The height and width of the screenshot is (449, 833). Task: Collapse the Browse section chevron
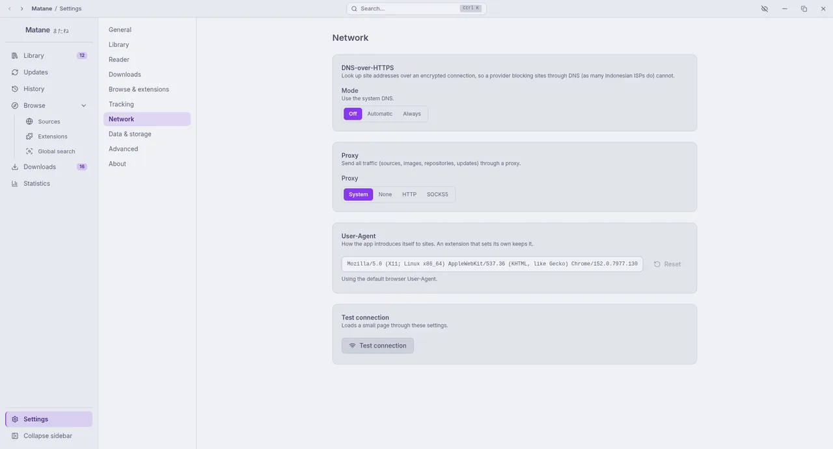click(x=83, y=106)
